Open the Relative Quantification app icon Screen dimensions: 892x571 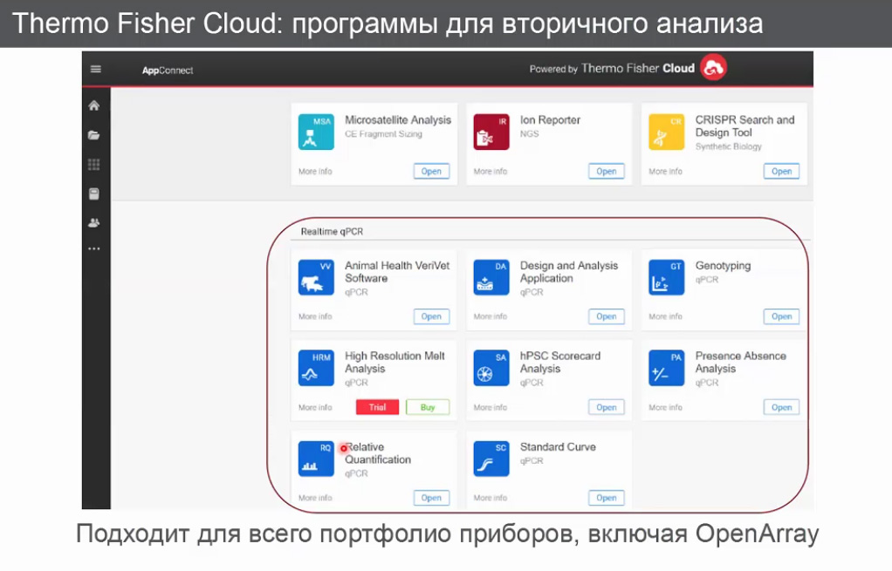[315, 459]
